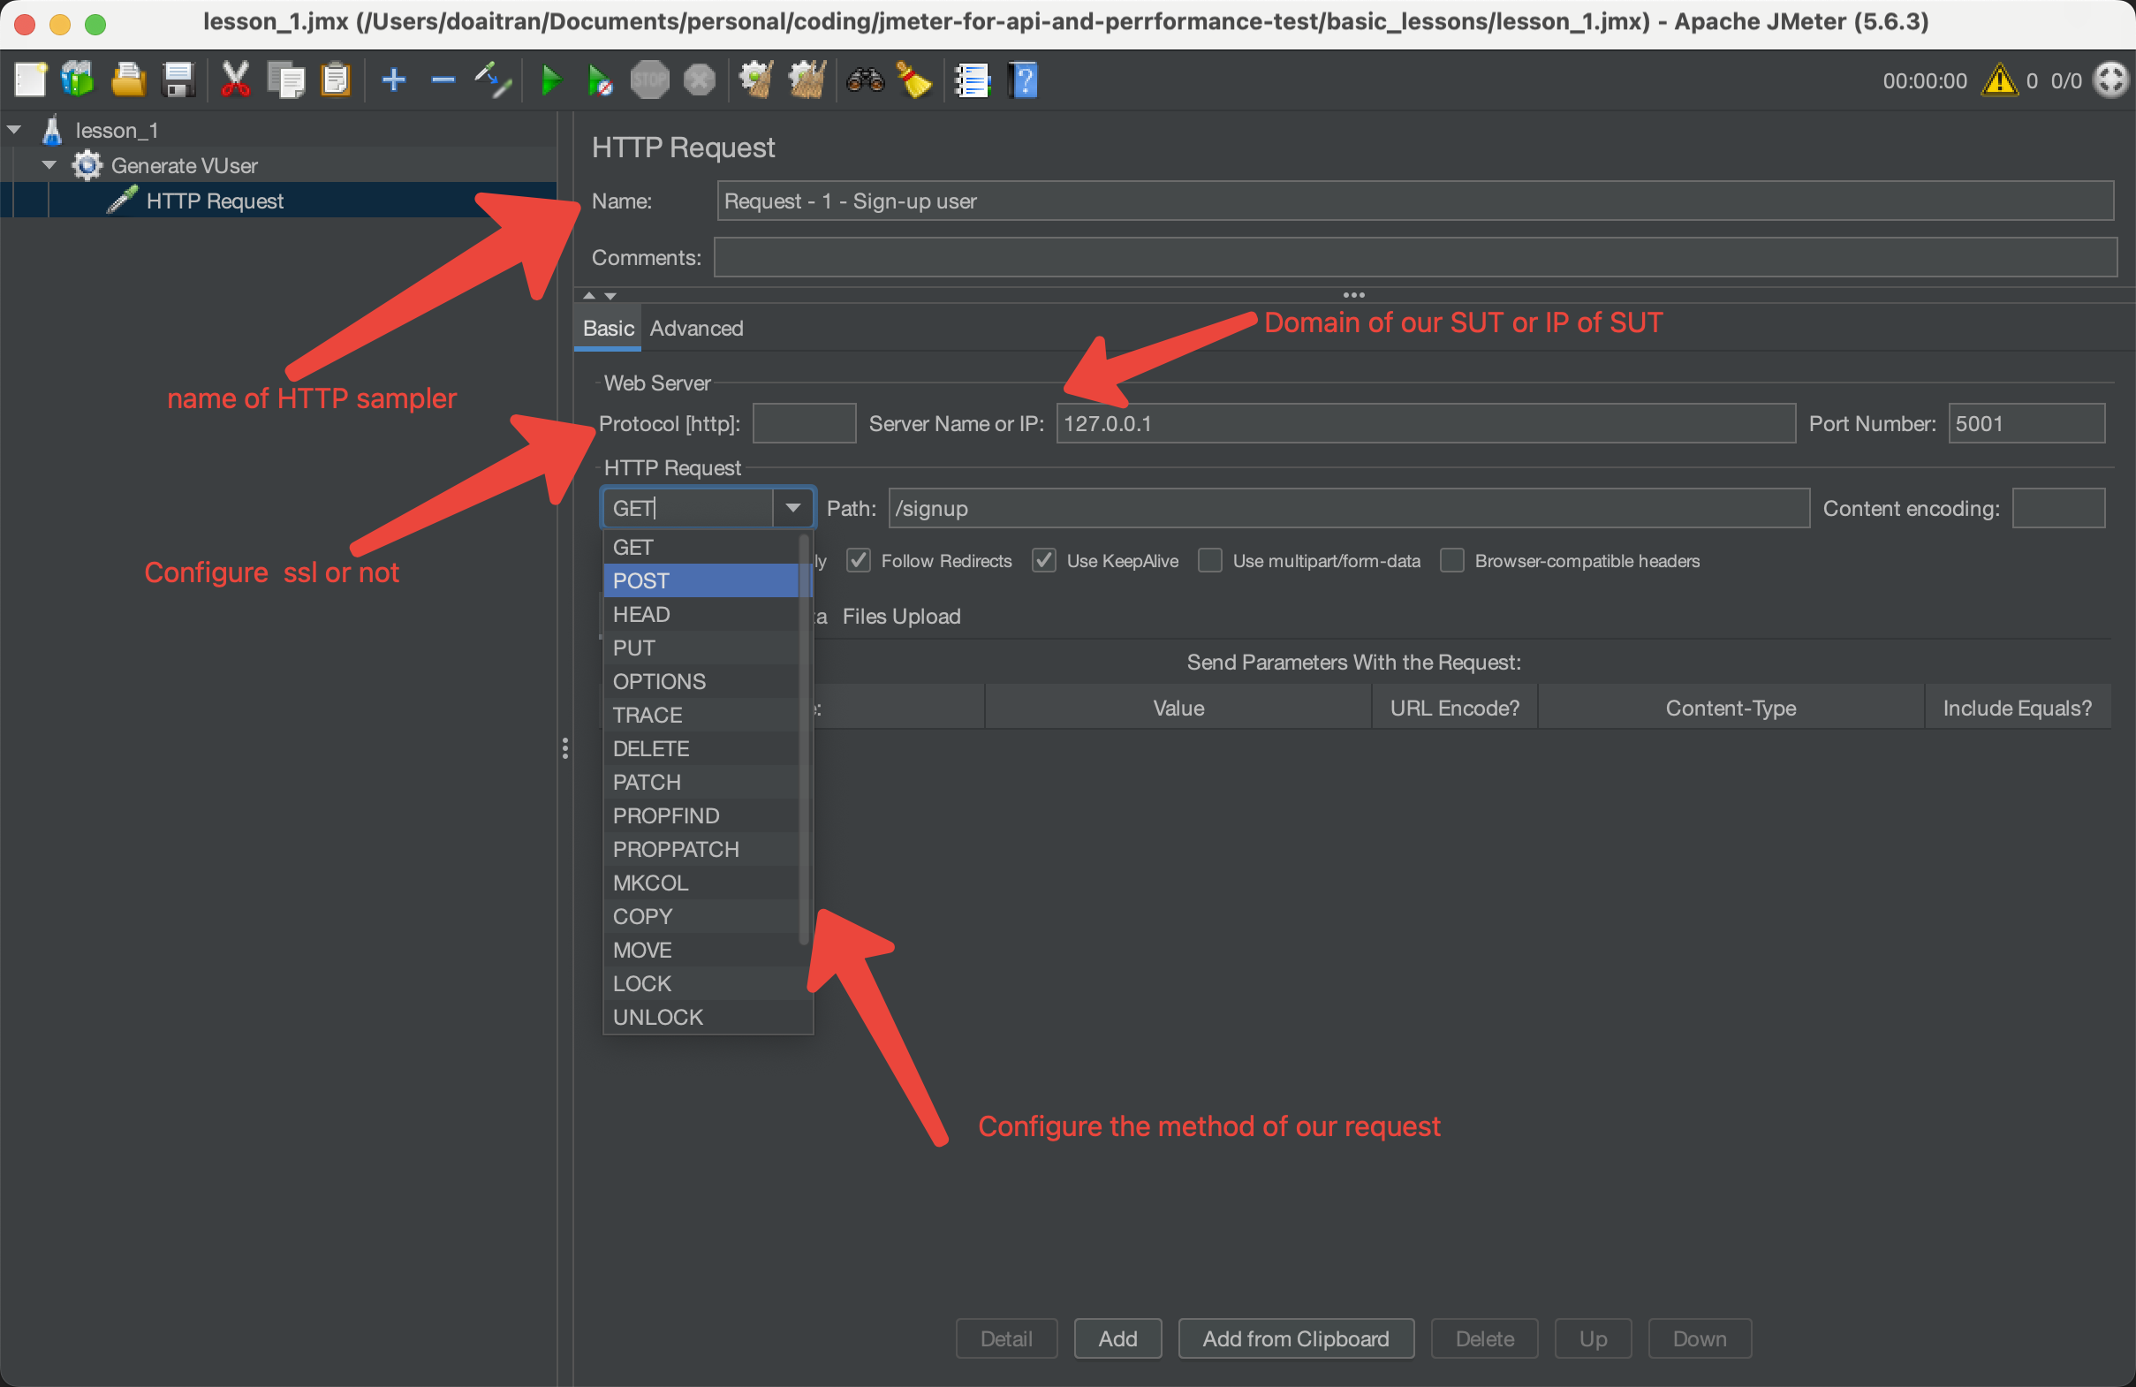
Task: Click the Comments input field
Action: click(x=1414, y=258)
